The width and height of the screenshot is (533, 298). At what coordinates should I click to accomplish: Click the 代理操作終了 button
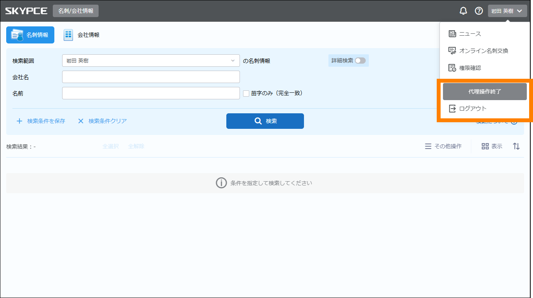(484, 92)
